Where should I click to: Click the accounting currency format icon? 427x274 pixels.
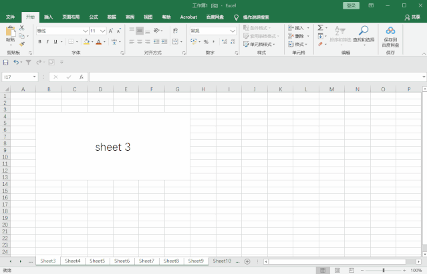coord(194,41)
